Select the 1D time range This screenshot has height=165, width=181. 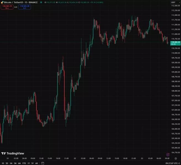click(3, 163)
